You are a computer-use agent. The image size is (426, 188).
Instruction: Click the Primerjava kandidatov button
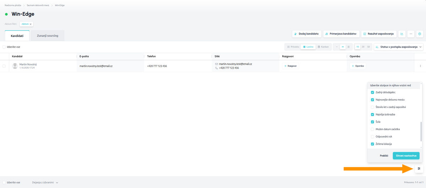coord(342,34)
